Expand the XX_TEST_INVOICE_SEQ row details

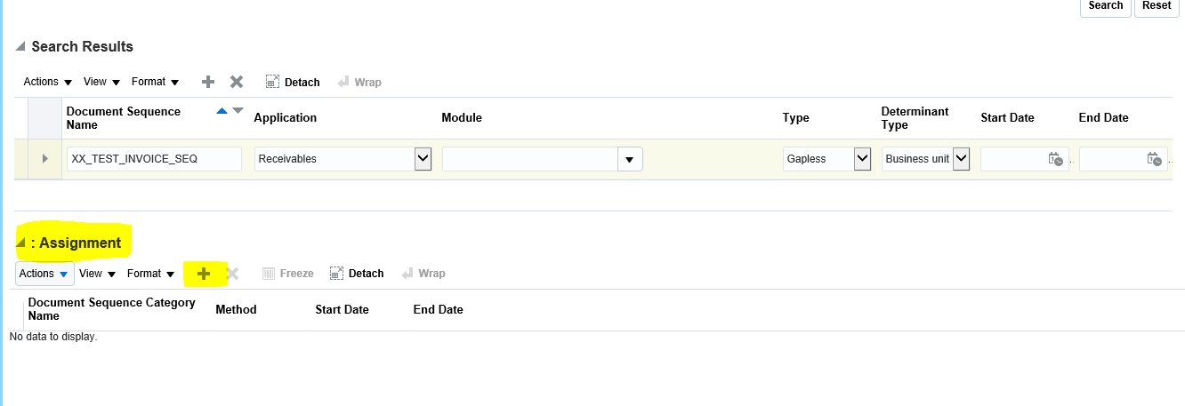(44, 159)
